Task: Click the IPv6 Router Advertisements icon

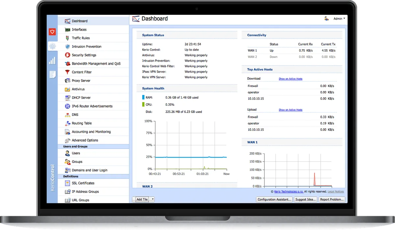Action: [67, 106]
